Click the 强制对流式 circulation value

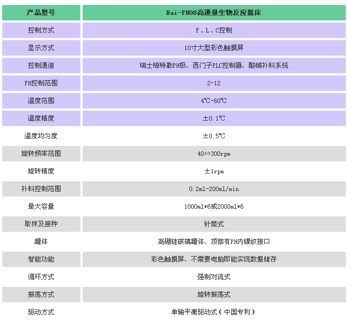click(x=214, y=276)
